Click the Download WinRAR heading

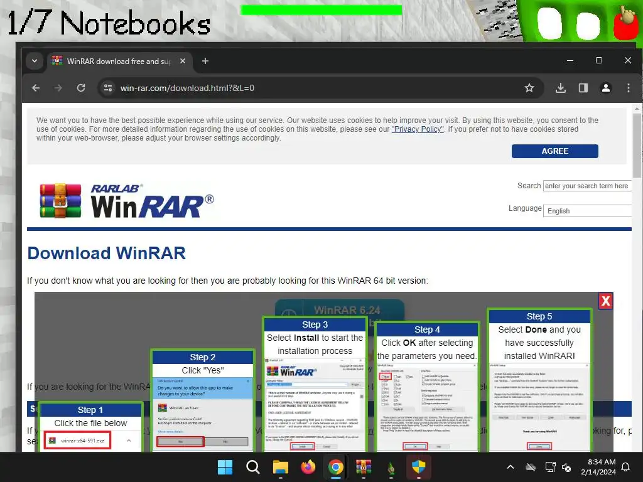tap(106, 253)
